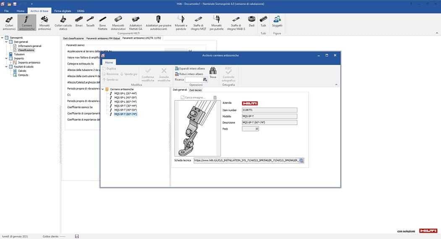441x239 pixels.
Task: Open the Binari components archive
Action: coord(79,22)
